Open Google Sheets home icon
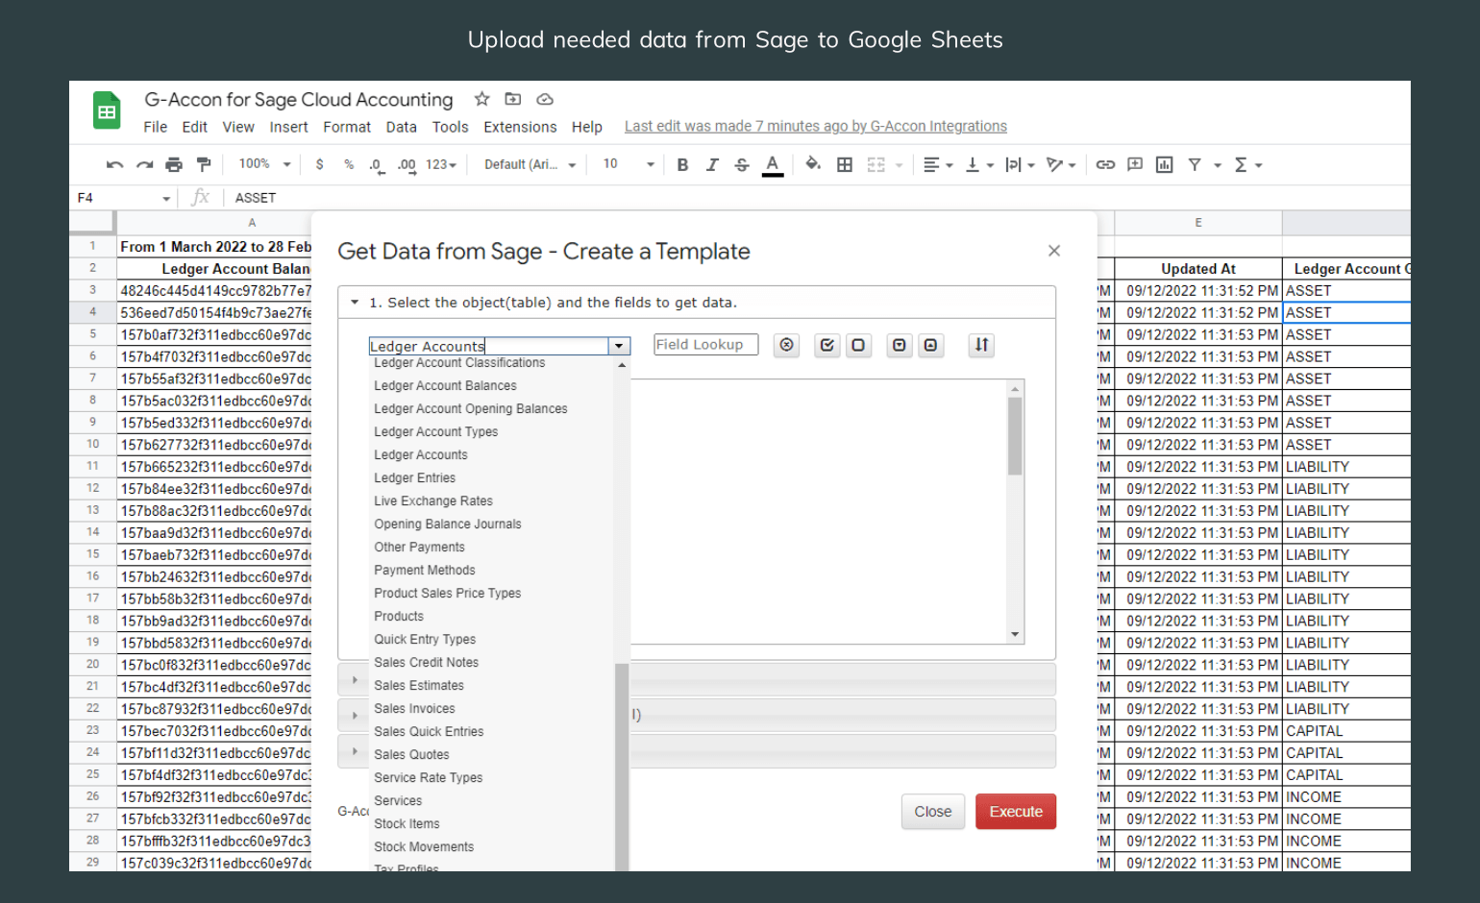The height and width of the screenshot is (903, 1480). coord(107,110)
